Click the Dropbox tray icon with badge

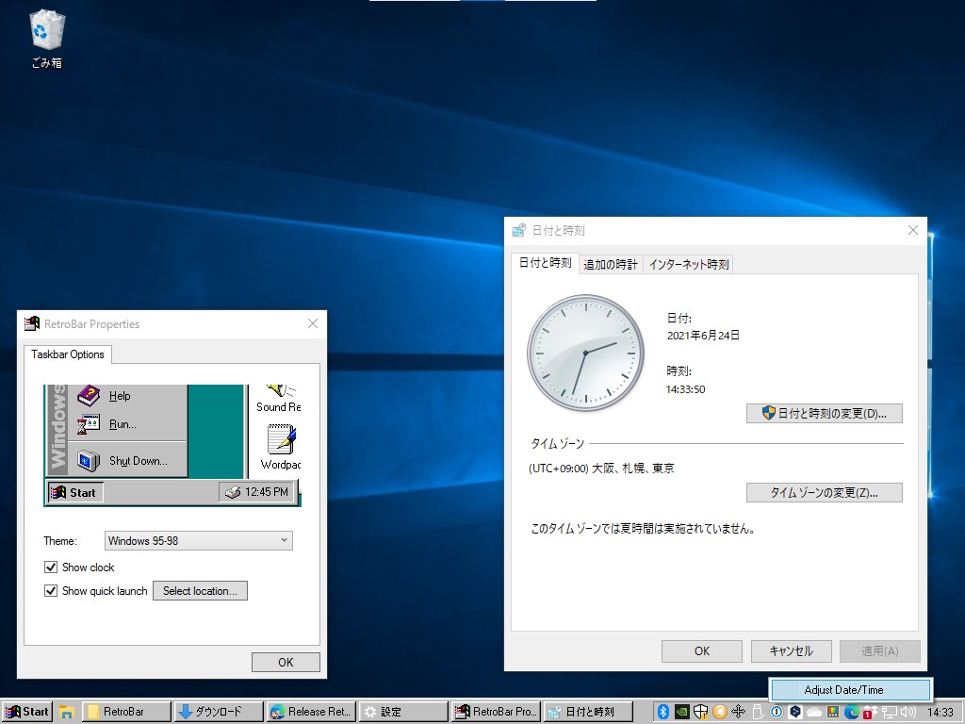point(870,713)
